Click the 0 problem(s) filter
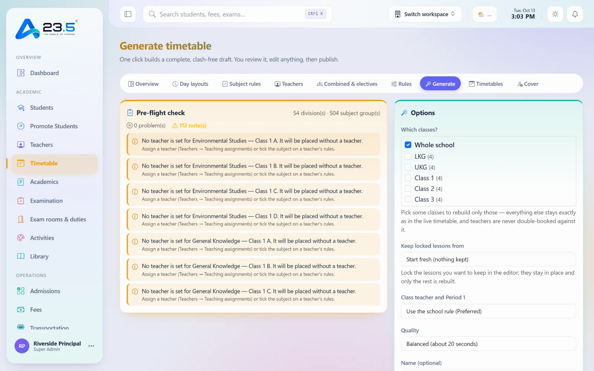The width and height of the screenshot is (594, 371). click(x=146, y=125)
